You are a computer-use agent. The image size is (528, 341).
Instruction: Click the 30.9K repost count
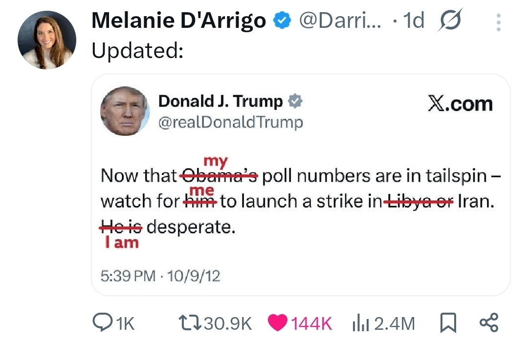(228, 323)
